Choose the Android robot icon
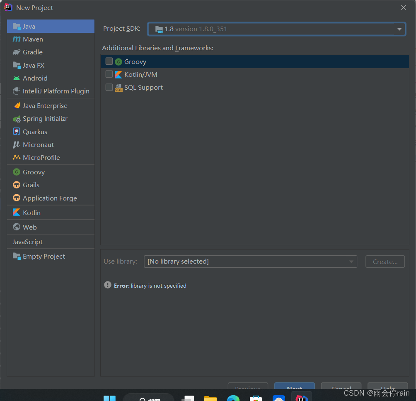This screenshot has height=401, width=416. point(17,78)
